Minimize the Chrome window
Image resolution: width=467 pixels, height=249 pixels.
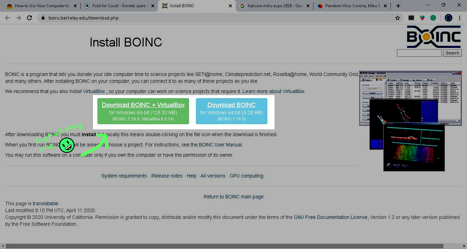click(428, 5)
